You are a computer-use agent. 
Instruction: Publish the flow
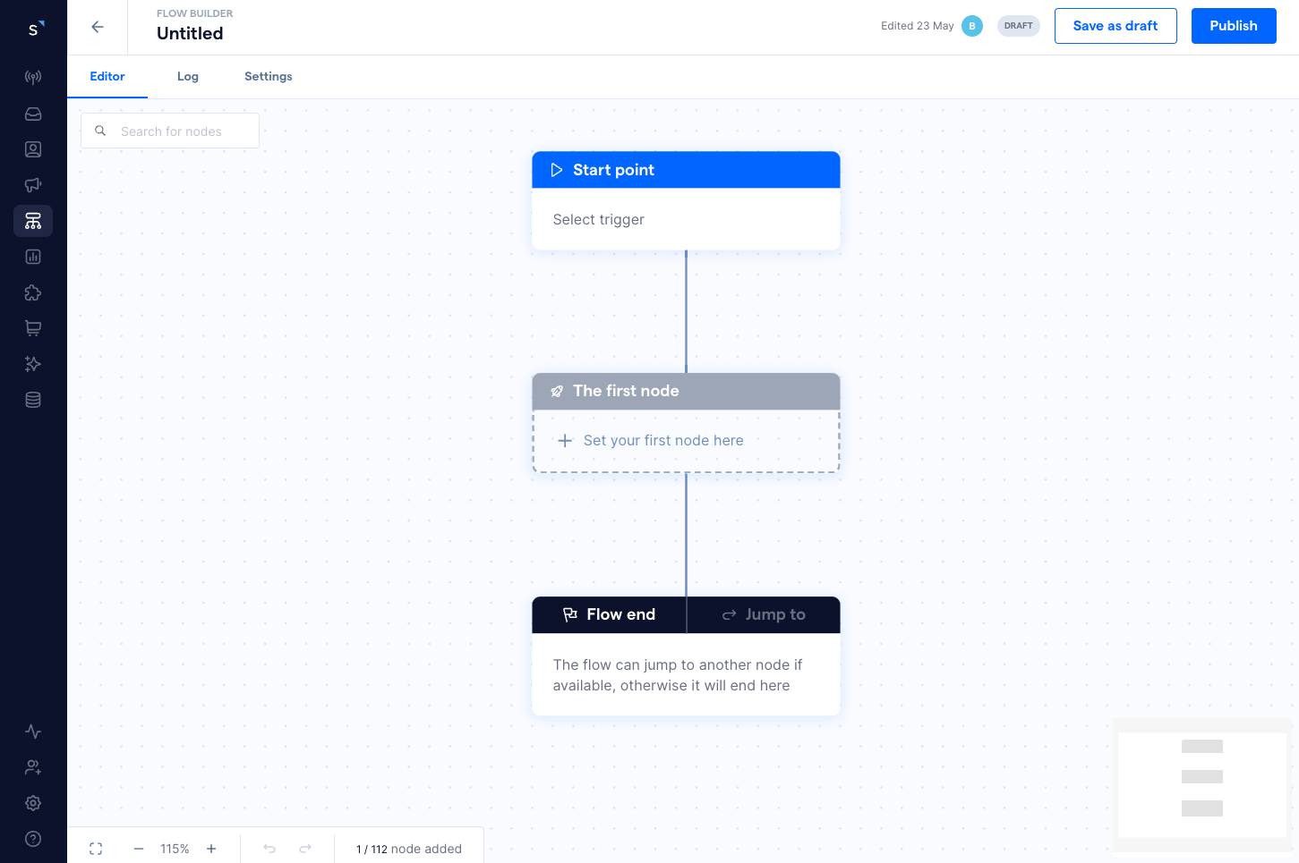coord(1233,26)
